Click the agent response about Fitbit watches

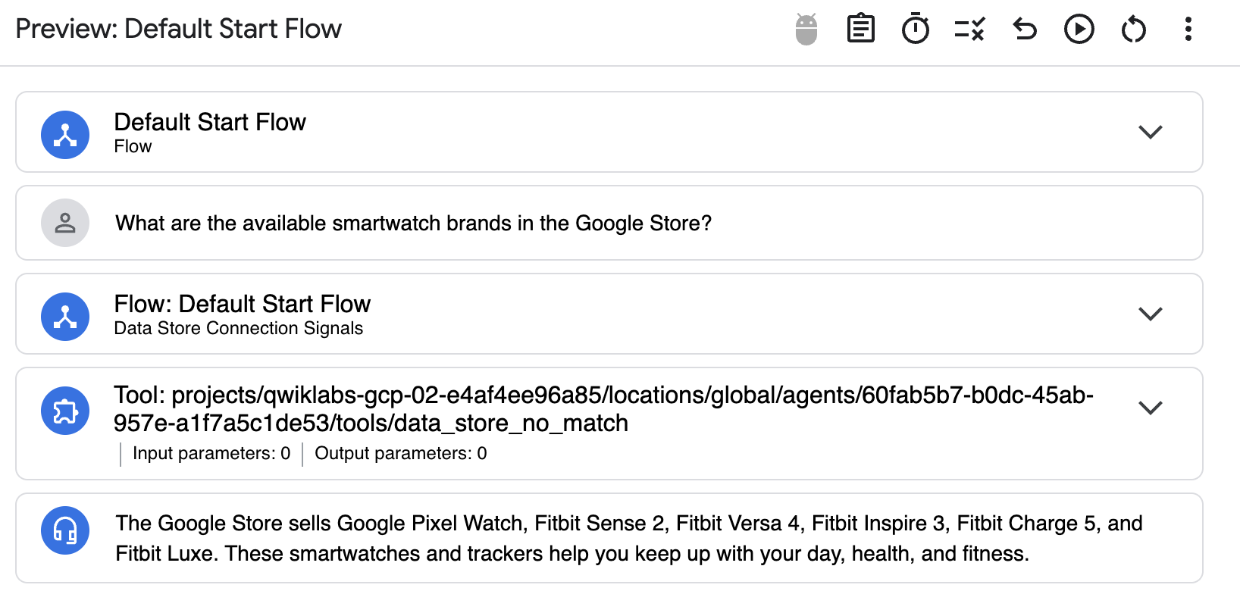(628, 538)
